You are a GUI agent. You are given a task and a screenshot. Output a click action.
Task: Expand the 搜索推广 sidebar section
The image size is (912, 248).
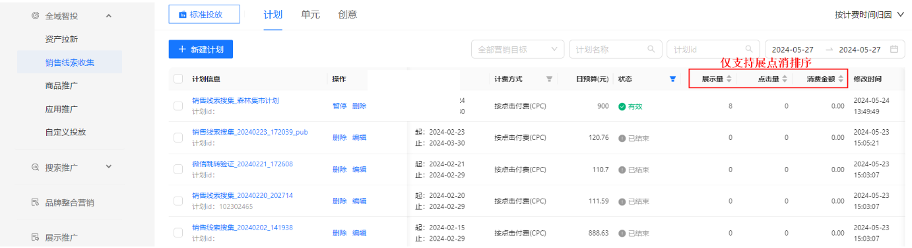[109, 167]
